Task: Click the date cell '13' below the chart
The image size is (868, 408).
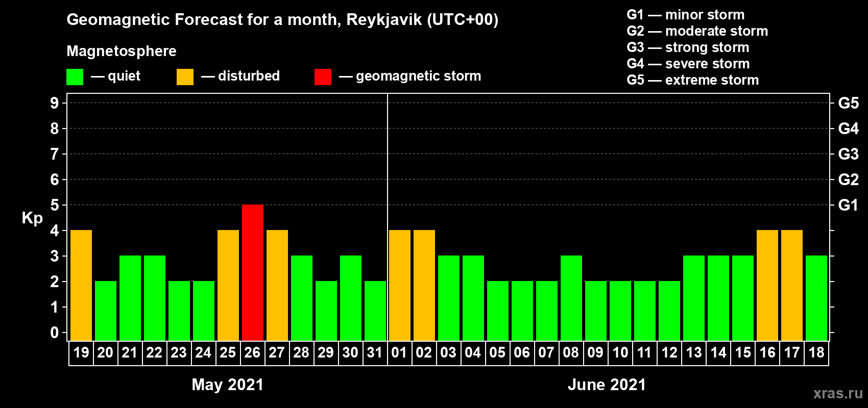Action: (x=694, y=353)
